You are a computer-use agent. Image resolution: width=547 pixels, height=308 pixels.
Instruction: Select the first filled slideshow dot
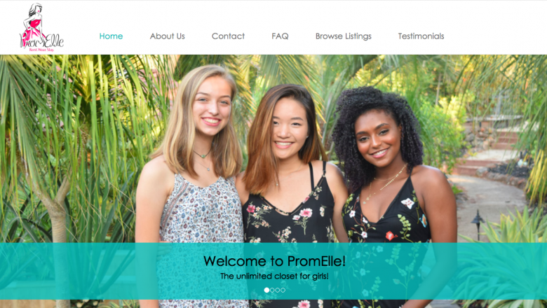point(266,290)
